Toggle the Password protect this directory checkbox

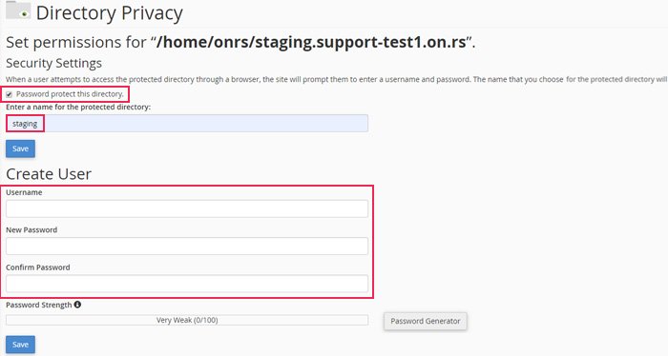tap(9, 94)
